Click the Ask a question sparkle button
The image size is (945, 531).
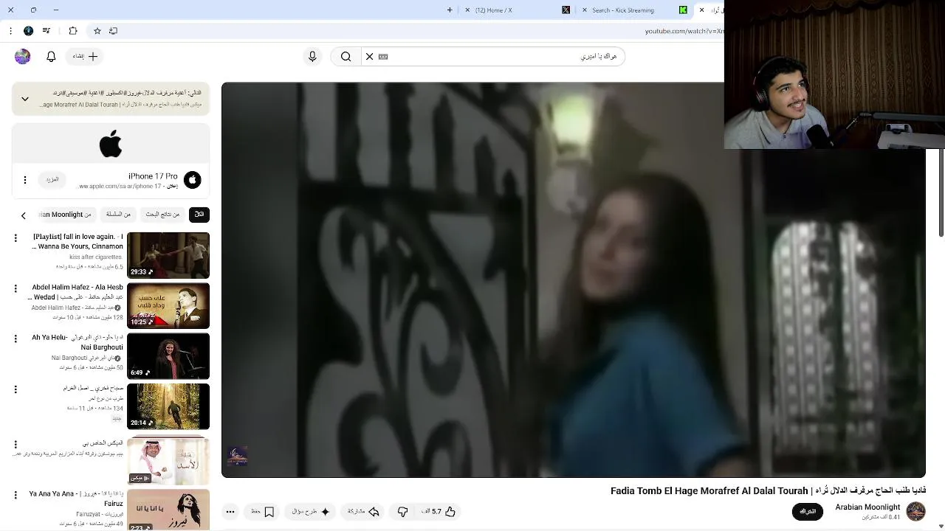coord(311,512)
